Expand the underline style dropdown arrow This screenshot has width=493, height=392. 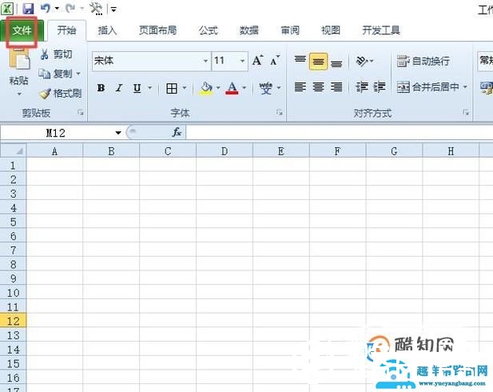click(x=150, y=88)
